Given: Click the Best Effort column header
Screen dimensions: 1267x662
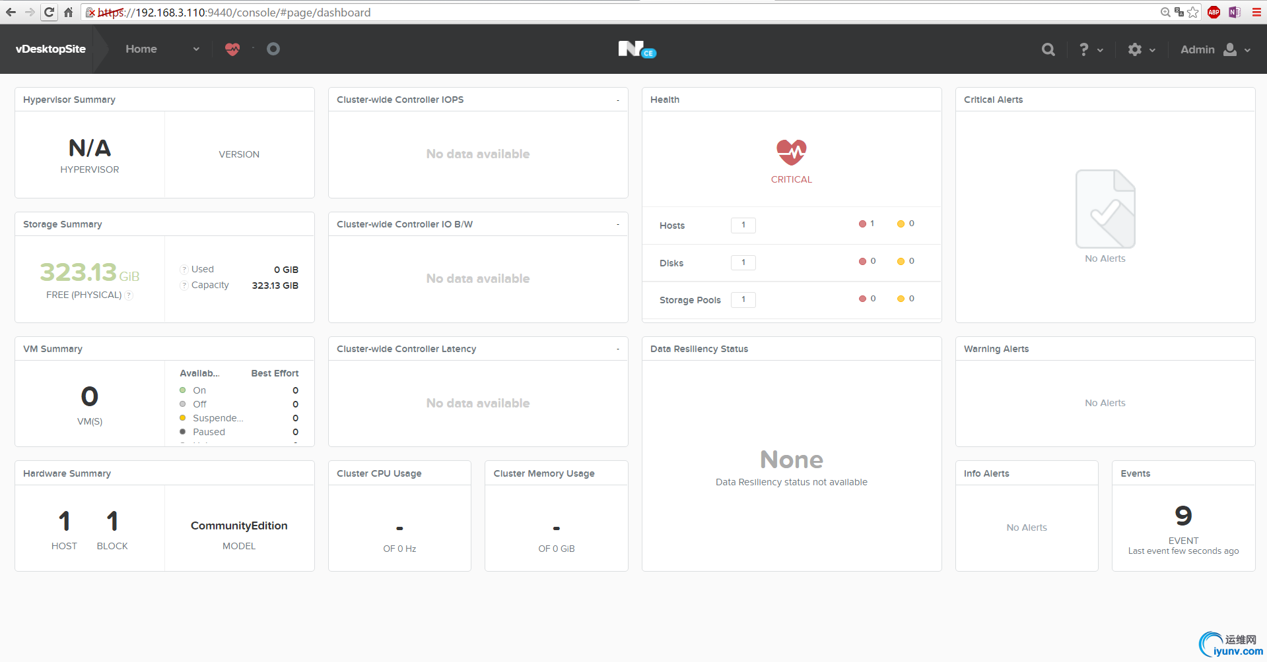Looking at the screenshot, I should pyautogui.click(x=275, y=373).
